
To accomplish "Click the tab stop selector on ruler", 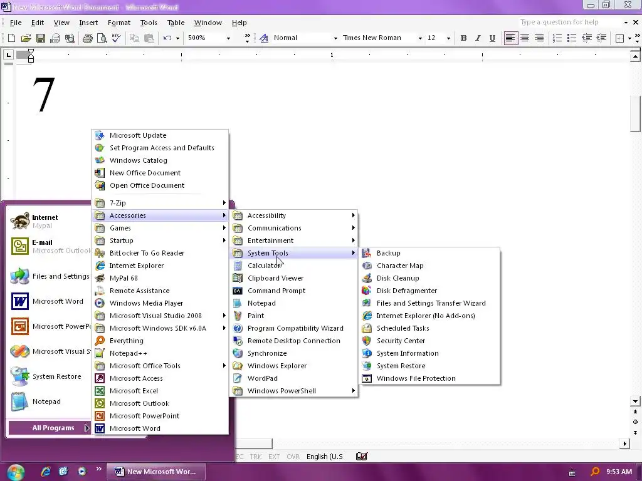I will click(x=8, y=54).
